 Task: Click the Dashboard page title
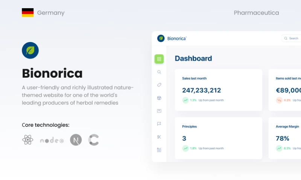[193, 58]
